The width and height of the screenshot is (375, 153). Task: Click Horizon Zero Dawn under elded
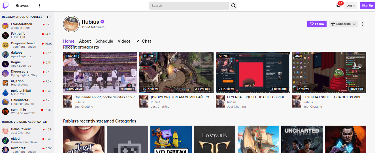click(24, 142)
